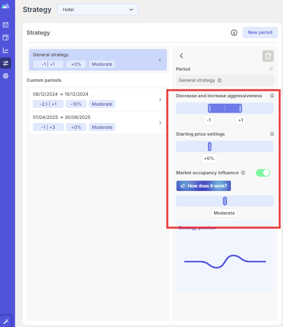Delete period with trash icon
This screenshot has width=283, height=327.
click(x=268, y=56)
